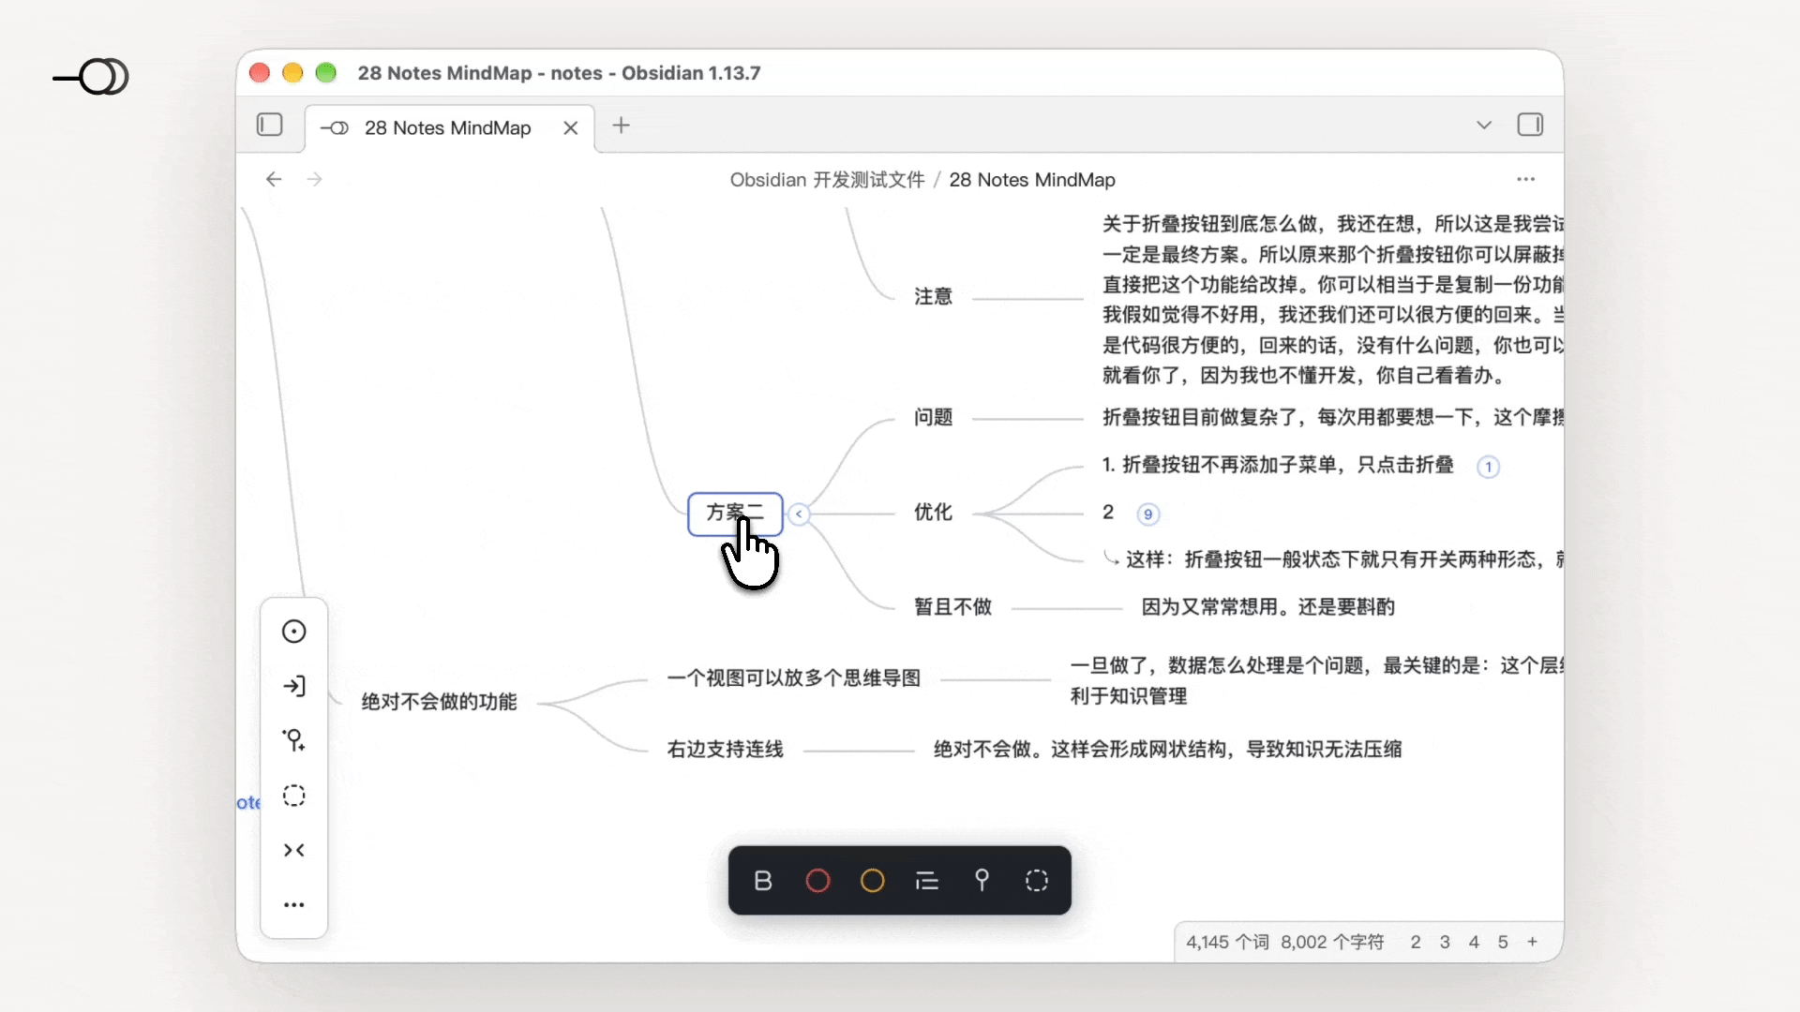This screenshot has width=1800, height=1012.
Task: Click the indent list icon in floating toolbar
Action: click(x=927, y=881)
